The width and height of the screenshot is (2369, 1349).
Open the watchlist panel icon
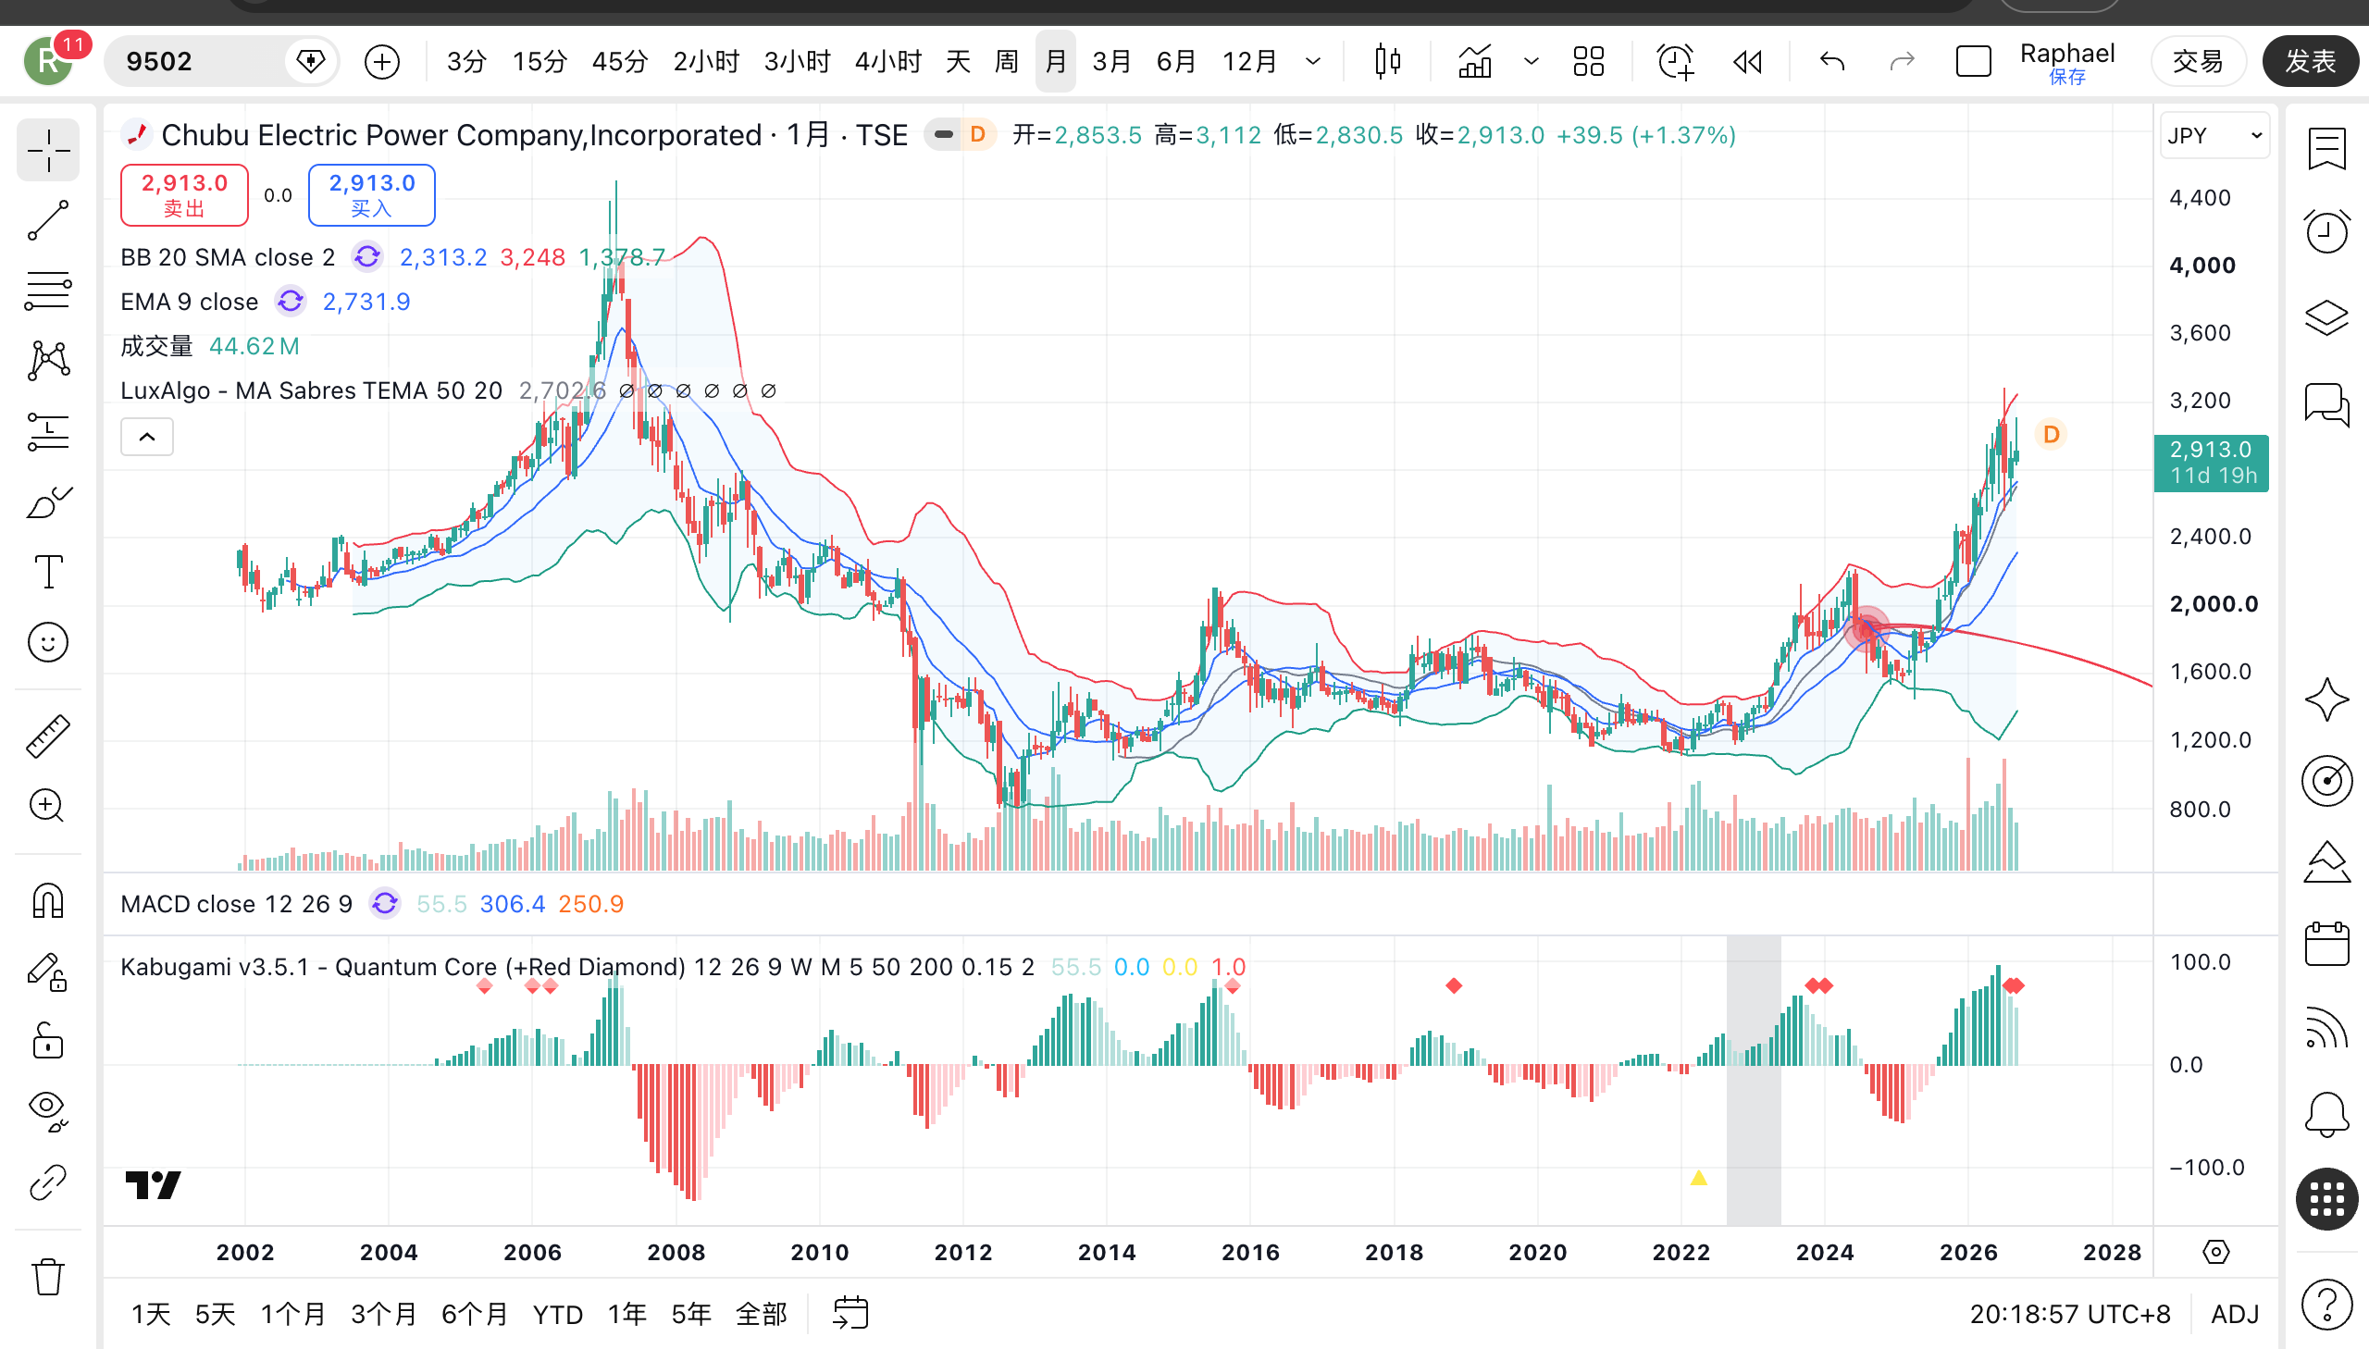[x=2326, y=148]
